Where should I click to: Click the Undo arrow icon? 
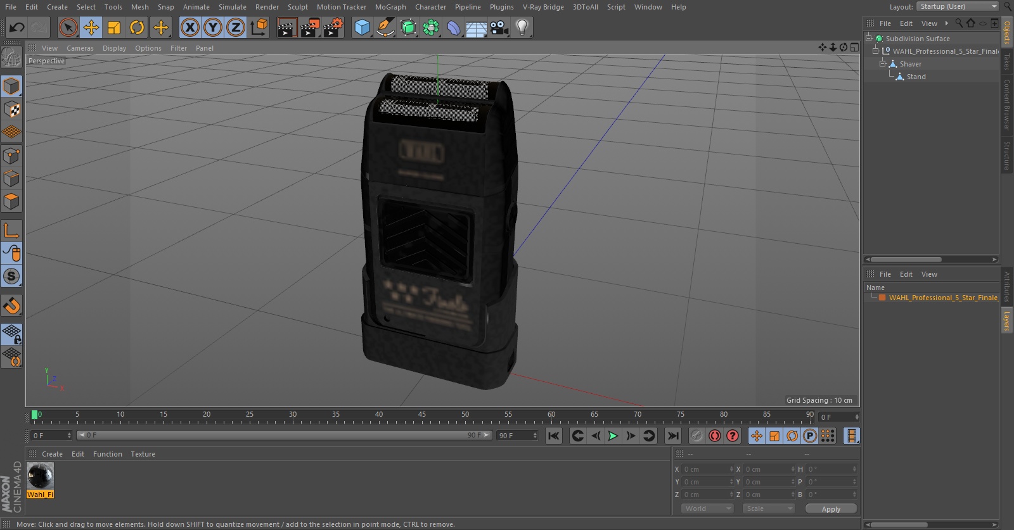point(17,27)
